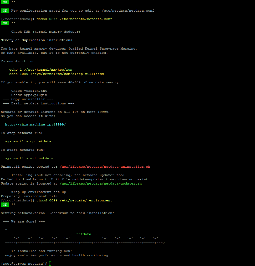Click the red netdata-uninstaller.sh path

(x=105, y=167)
